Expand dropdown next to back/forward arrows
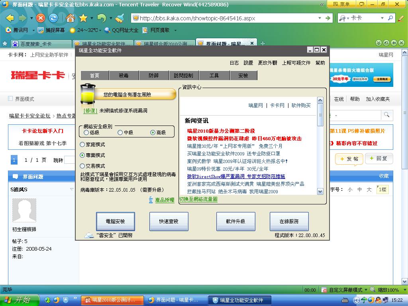 (x=31, y=18)
